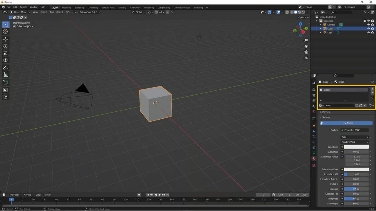Screen dimensions: 376x211
Task: Click the Base Color swatch
Action: (x=356, y=147)
